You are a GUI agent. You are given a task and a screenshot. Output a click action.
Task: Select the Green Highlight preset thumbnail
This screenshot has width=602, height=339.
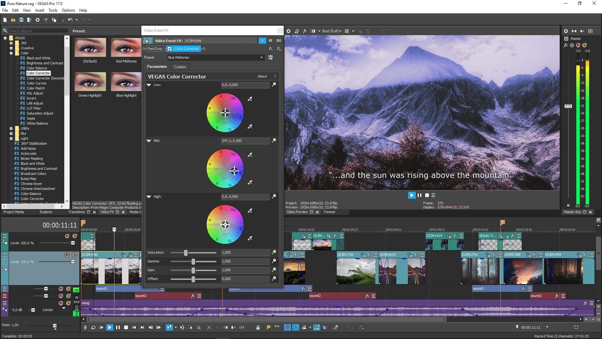[x=90, y=82]
